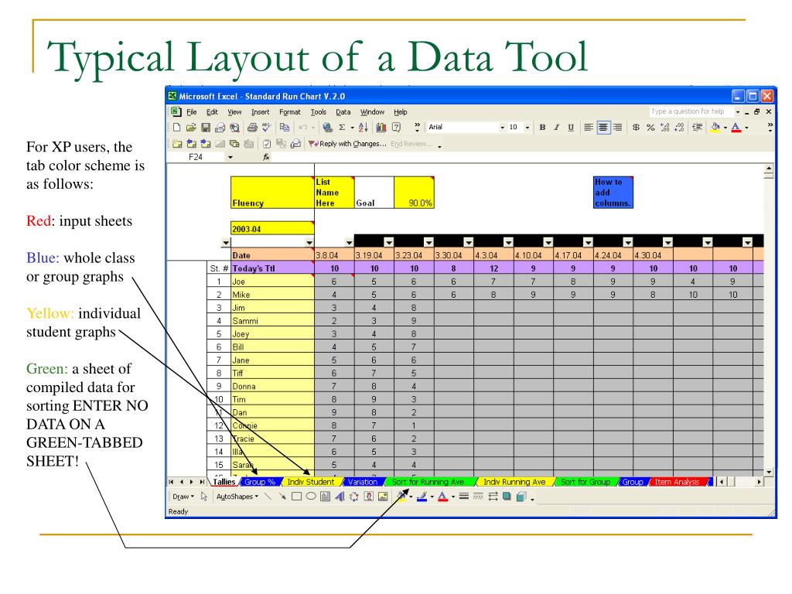Open the Name Box dropdown arrow
This screenshot has height=594, width=792.
[230, 157]
